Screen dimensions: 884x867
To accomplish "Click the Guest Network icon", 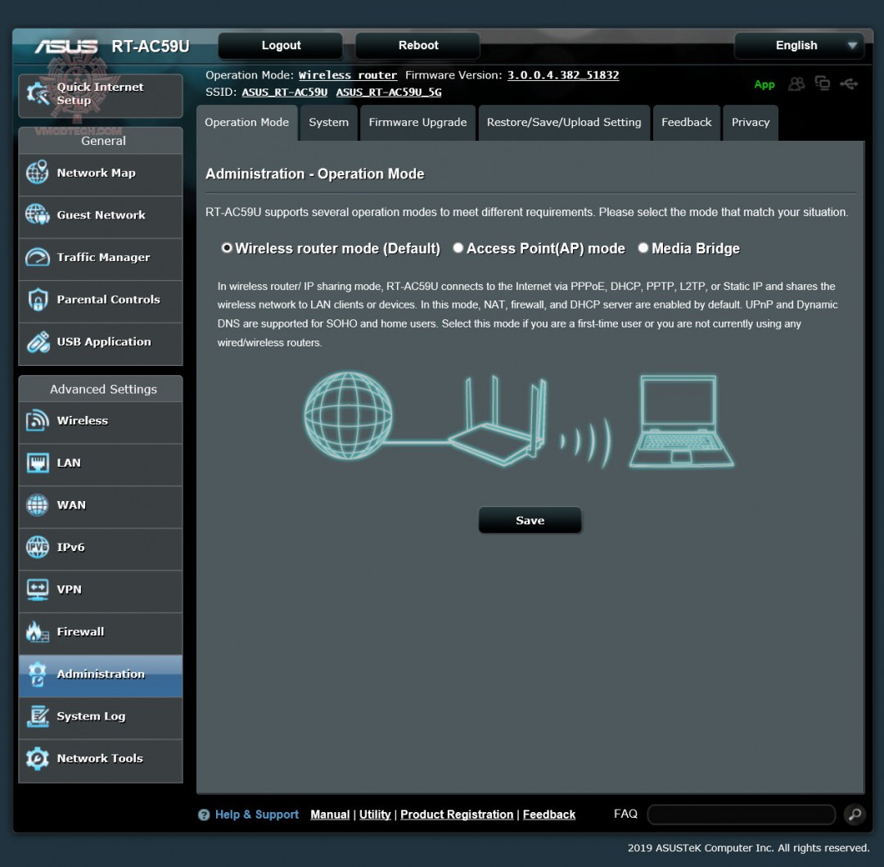I will 37,214.
